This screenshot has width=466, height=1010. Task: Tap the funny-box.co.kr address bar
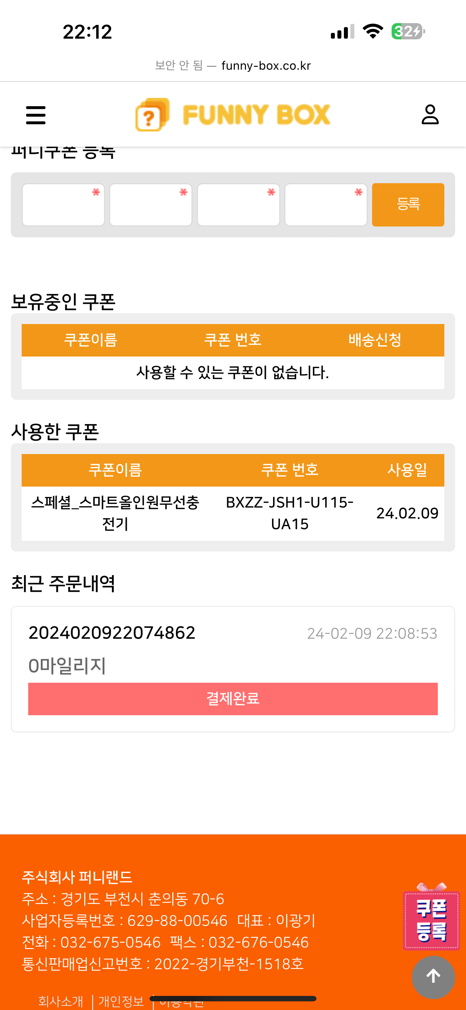pos(233,65)
